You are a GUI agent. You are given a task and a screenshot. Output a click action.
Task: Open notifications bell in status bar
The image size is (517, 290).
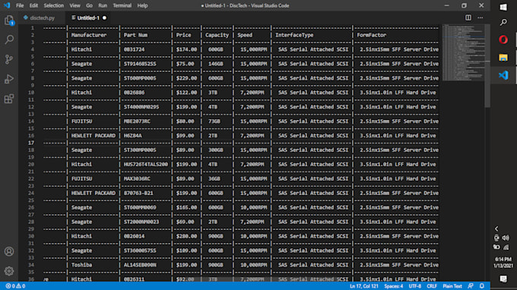click(482, 286)
